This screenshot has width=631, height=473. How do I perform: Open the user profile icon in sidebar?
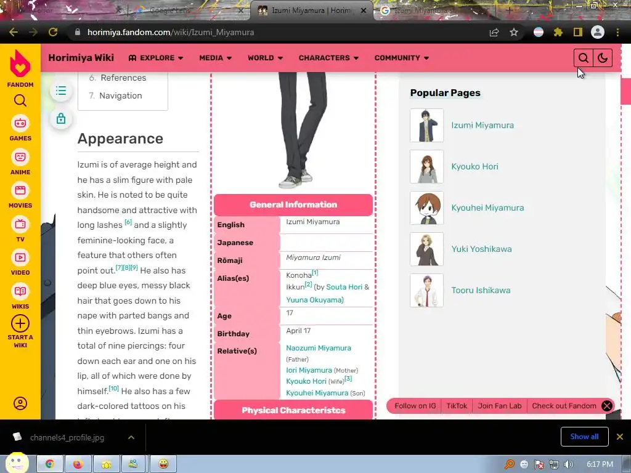(x=20, y=403)
